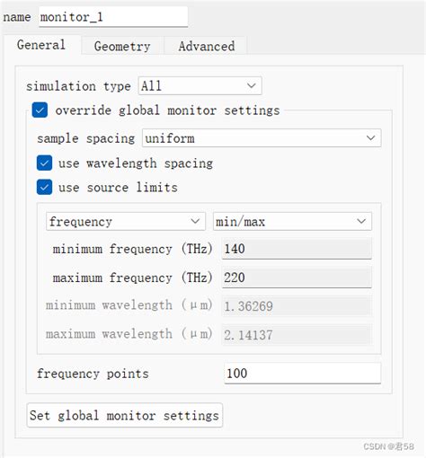
Task: Click chevron arrow of sample spacing combo
Action: [x=371, y=138]
